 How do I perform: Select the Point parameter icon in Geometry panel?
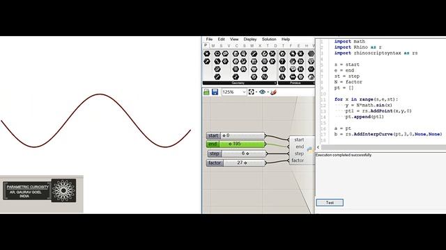pyautogui.click(x=207, y=53)
